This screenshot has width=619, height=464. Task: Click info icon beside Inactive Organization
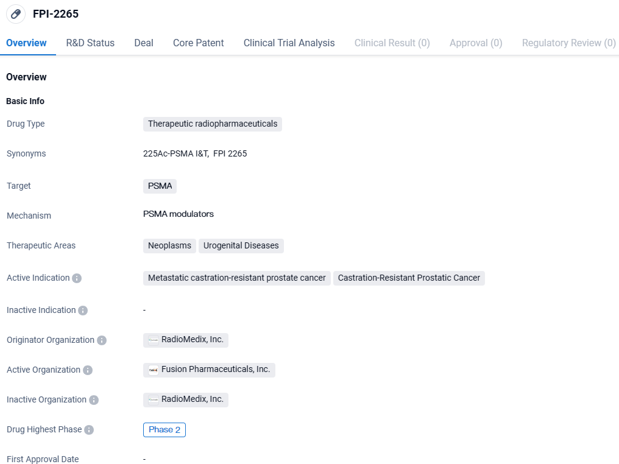[x=94, y=400]
